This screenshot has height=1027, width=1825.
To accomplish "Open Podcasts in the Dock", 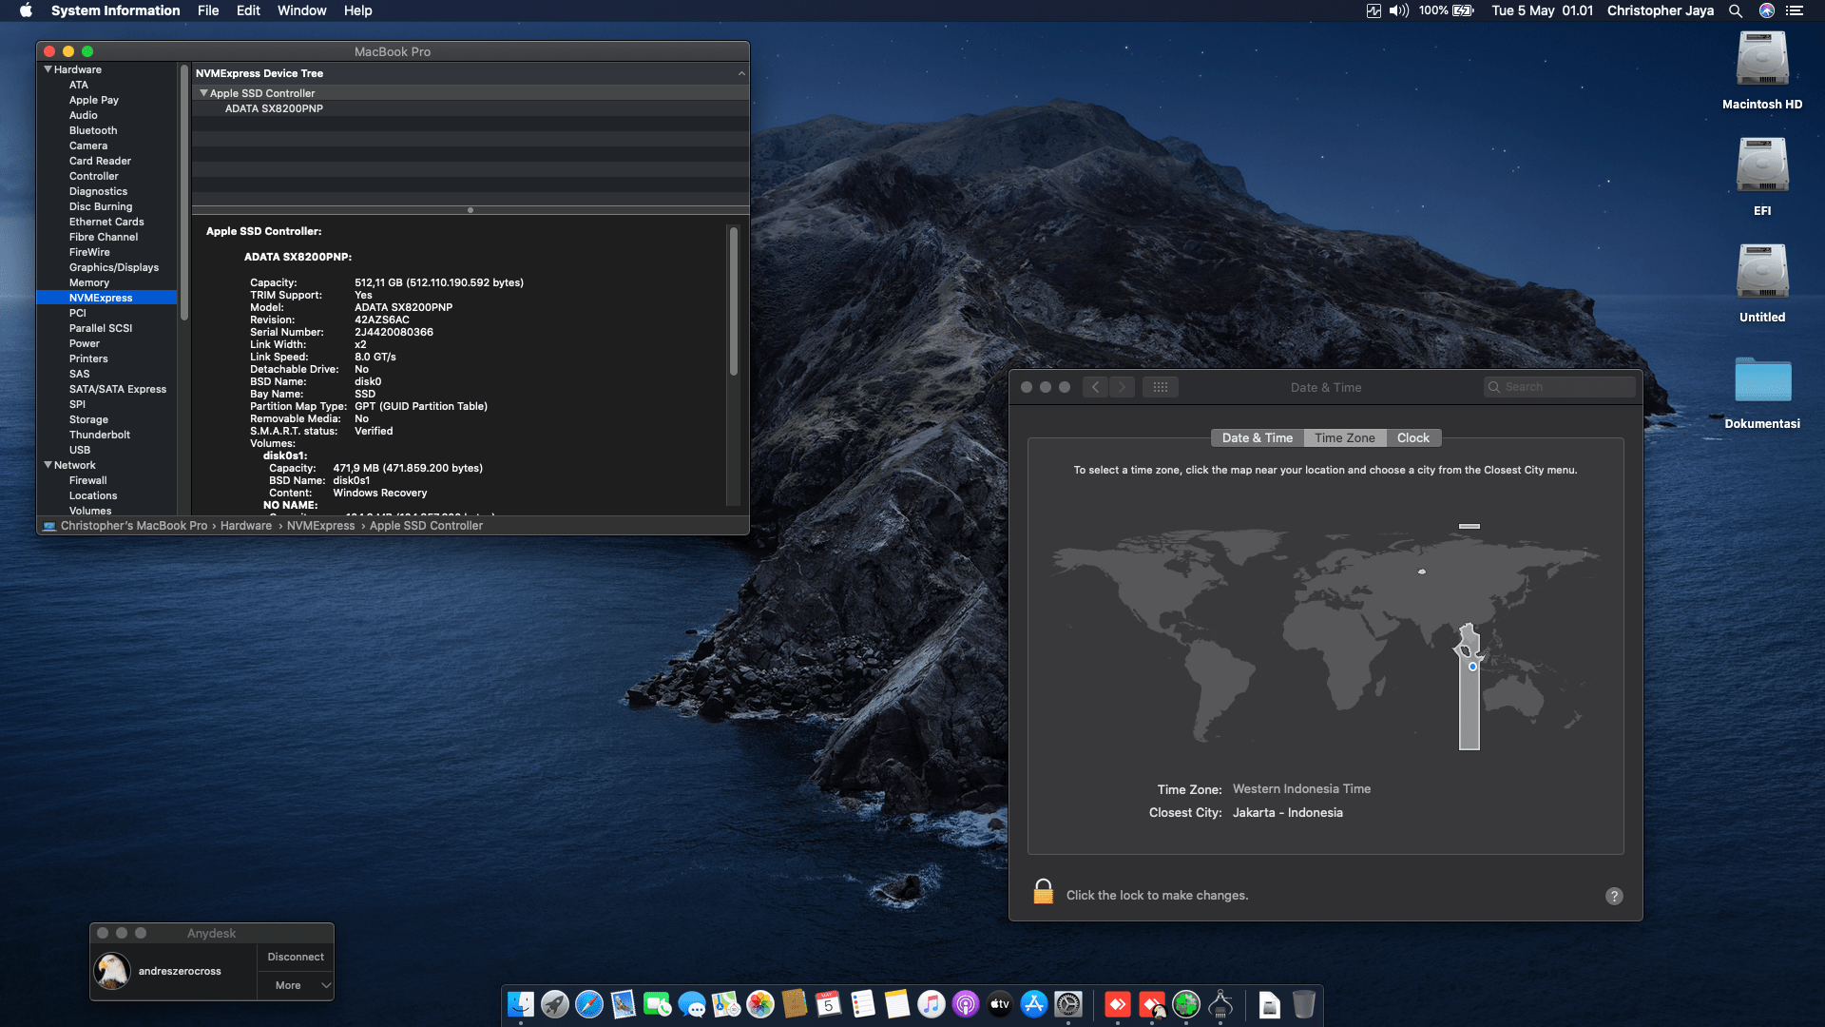I will click(x=966, y=1004).
